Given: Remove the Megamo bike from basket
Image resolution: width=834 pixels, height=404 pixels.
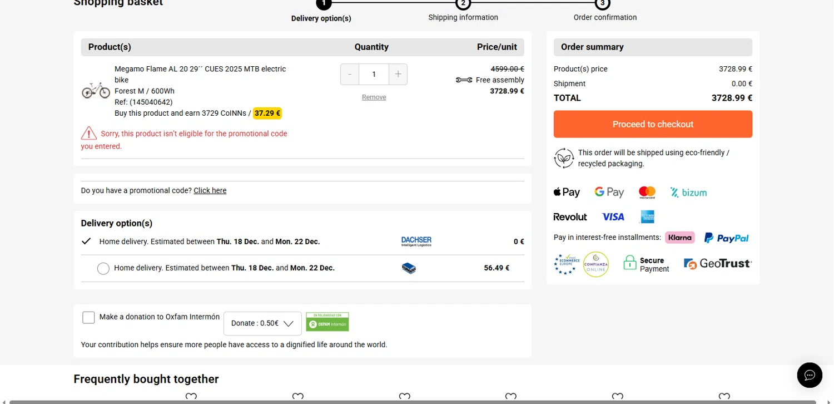Looking at the screenshot, I should click(374, 97).
